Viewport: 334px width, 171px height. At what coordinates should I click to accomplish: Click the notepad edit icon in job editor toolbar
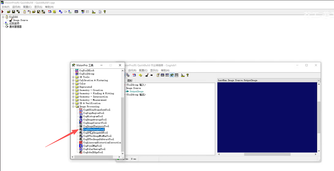point(158,75)
